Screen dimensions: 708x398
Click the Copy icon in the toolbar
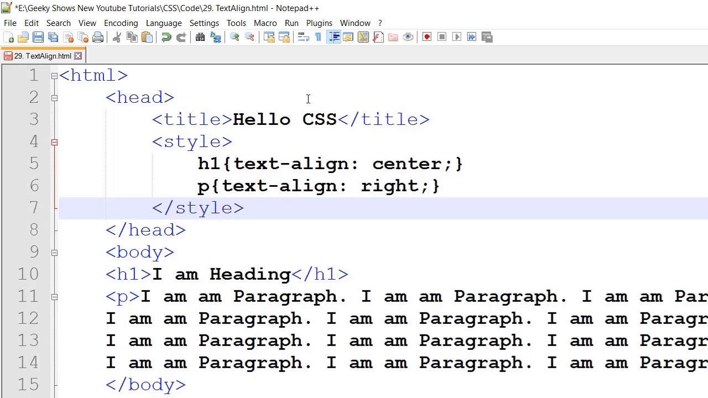[132, 37]
